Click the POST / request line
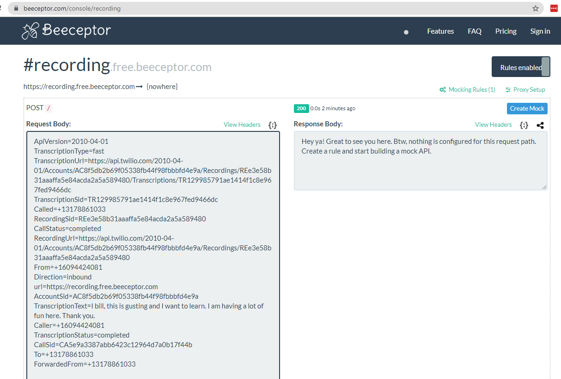This screenshot has width=561, height=379. click(39, 108)
